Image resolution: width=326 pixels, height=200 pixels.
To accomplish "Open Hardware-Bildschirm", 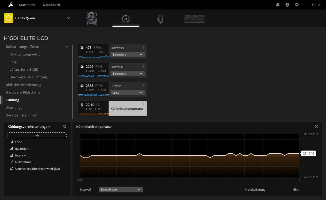I will (x=23, y=92).
